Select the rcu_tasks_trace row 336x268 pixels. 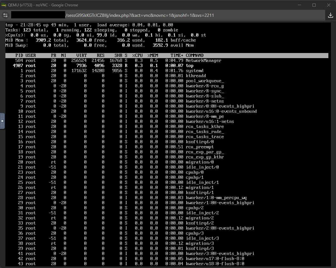click(x=167, y=137)
